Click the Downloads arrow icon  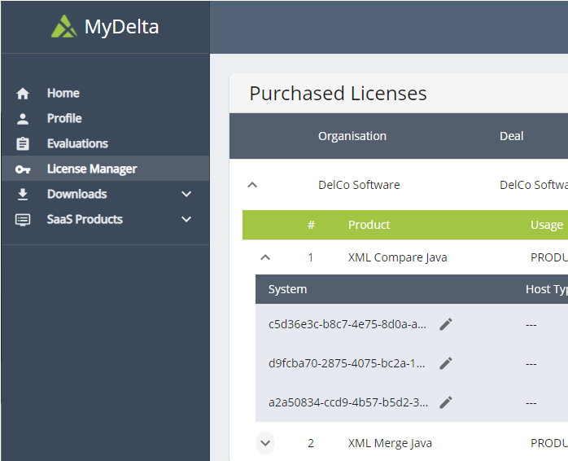23,195
